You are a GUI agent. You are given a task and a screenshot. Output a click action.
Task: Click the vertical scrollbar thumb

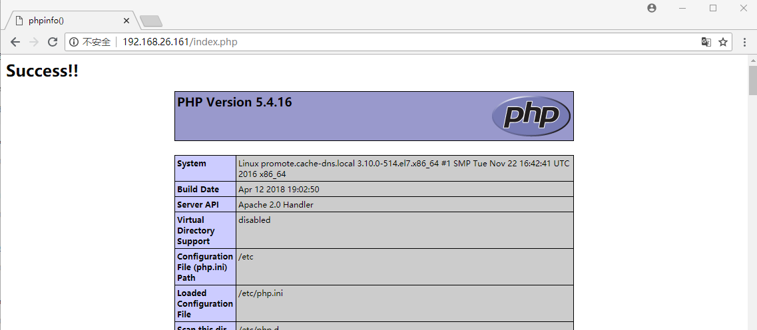point(752,81)
